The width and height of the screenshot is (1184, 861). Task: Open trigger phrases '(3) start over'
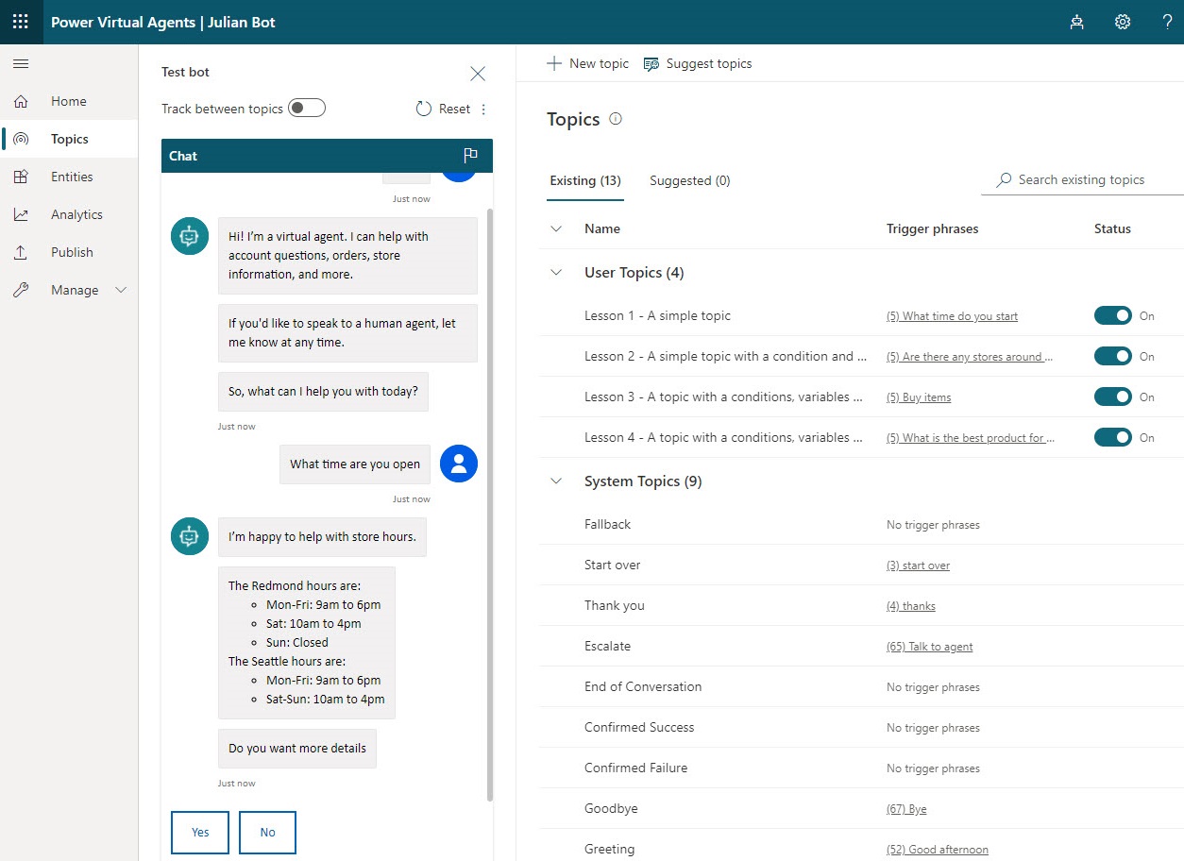point(919,566)
